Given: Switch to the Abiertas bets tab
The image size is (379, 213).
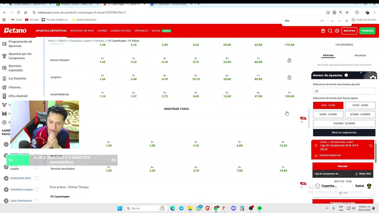Looking at the screenshot, I should [328, 55].
